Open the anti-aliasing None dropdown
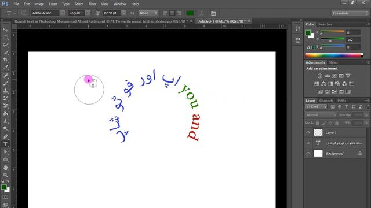The height and width of the screenshot is (208, 371). pos(148,13)
